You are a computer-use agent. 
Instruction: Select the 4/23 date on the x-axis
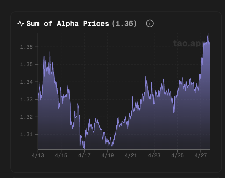(154, 155)
